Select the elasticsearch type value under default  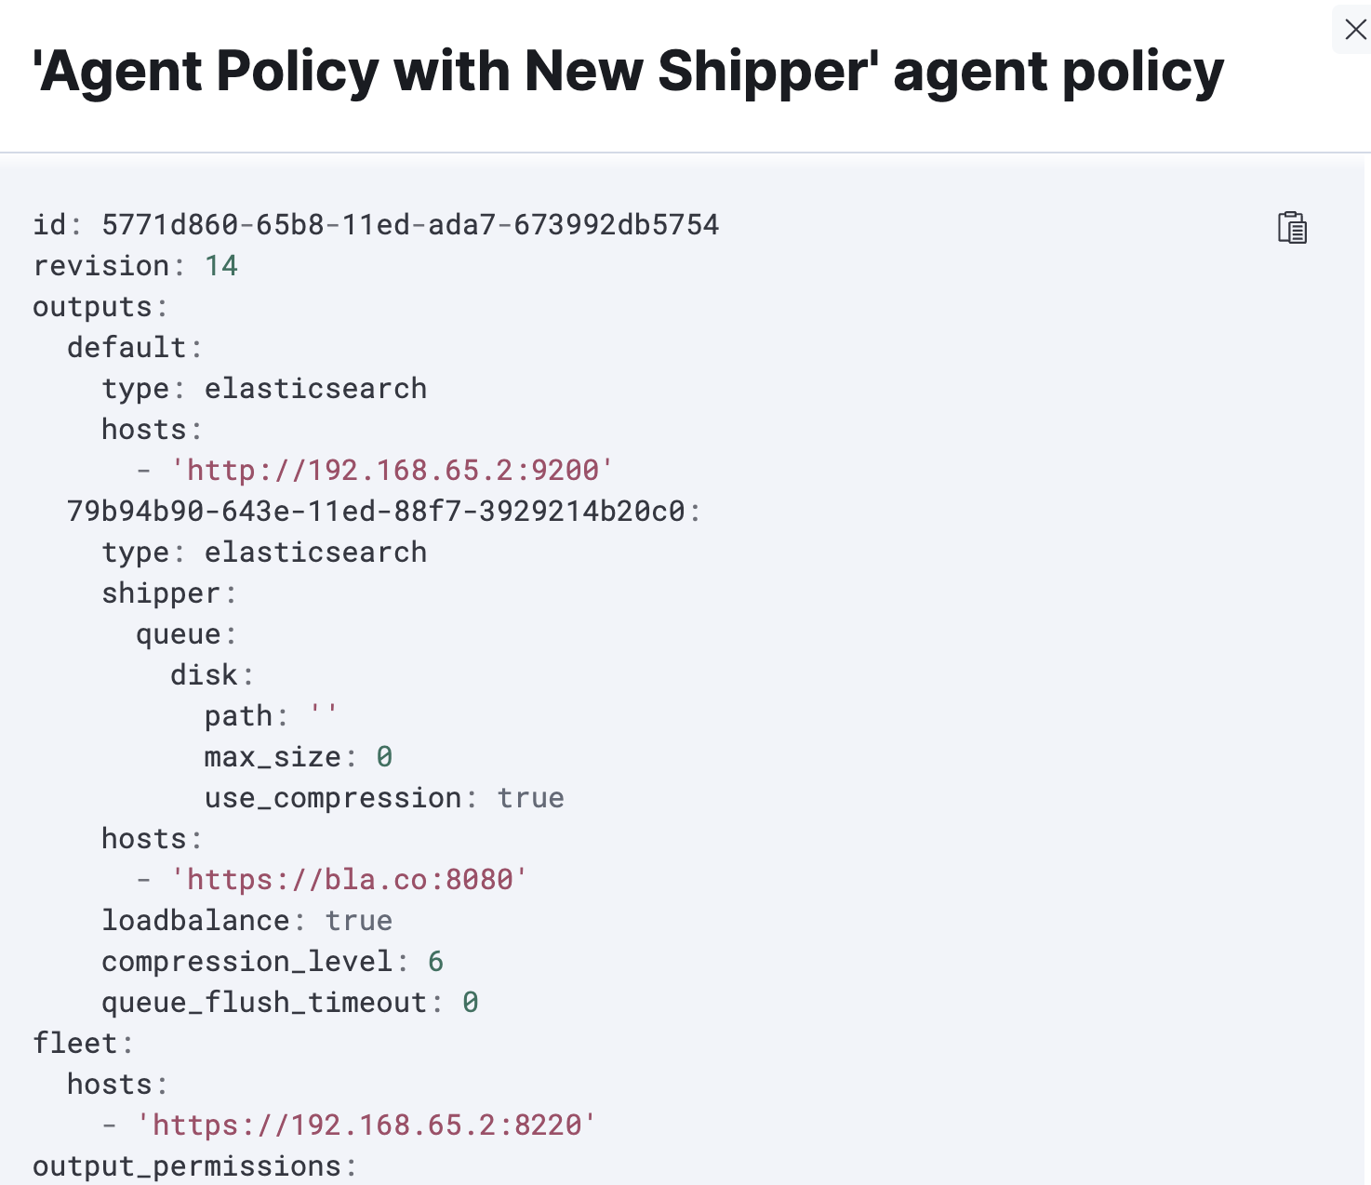pyautogui.click(x=314, y=388)
